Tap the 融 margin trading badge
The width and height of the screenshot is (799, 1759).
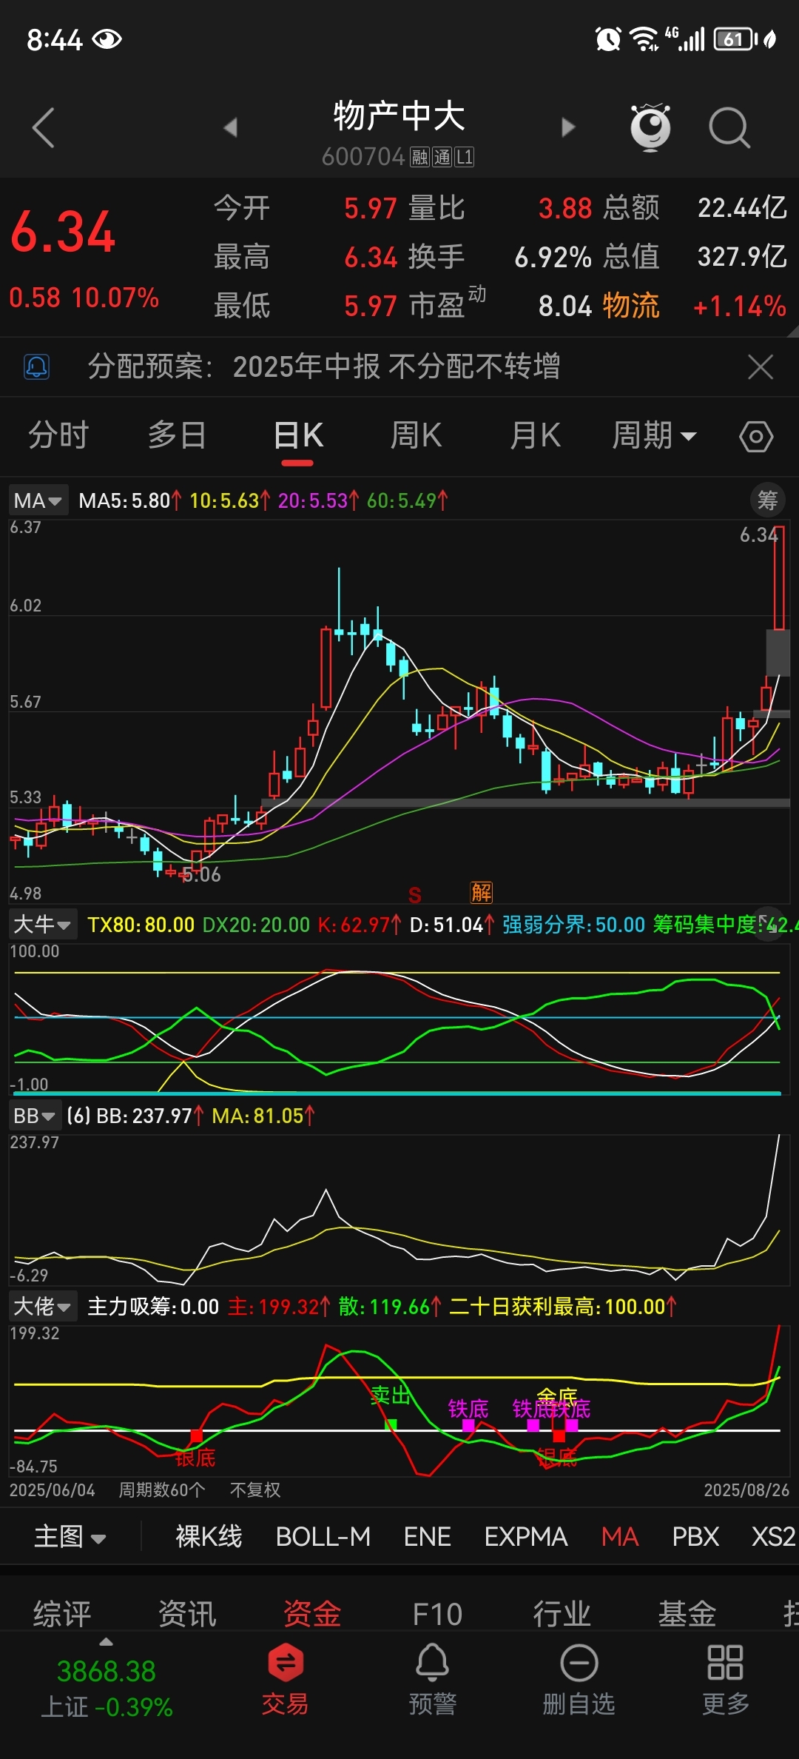point(420,157)
